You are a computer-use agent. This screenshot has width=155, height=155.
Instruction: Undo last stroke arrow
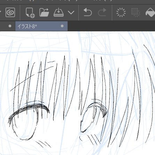(x=88, y=12)
